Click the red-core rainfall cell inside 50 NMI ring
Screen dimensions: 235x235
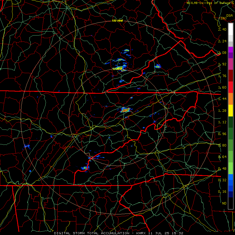point(125,110)
